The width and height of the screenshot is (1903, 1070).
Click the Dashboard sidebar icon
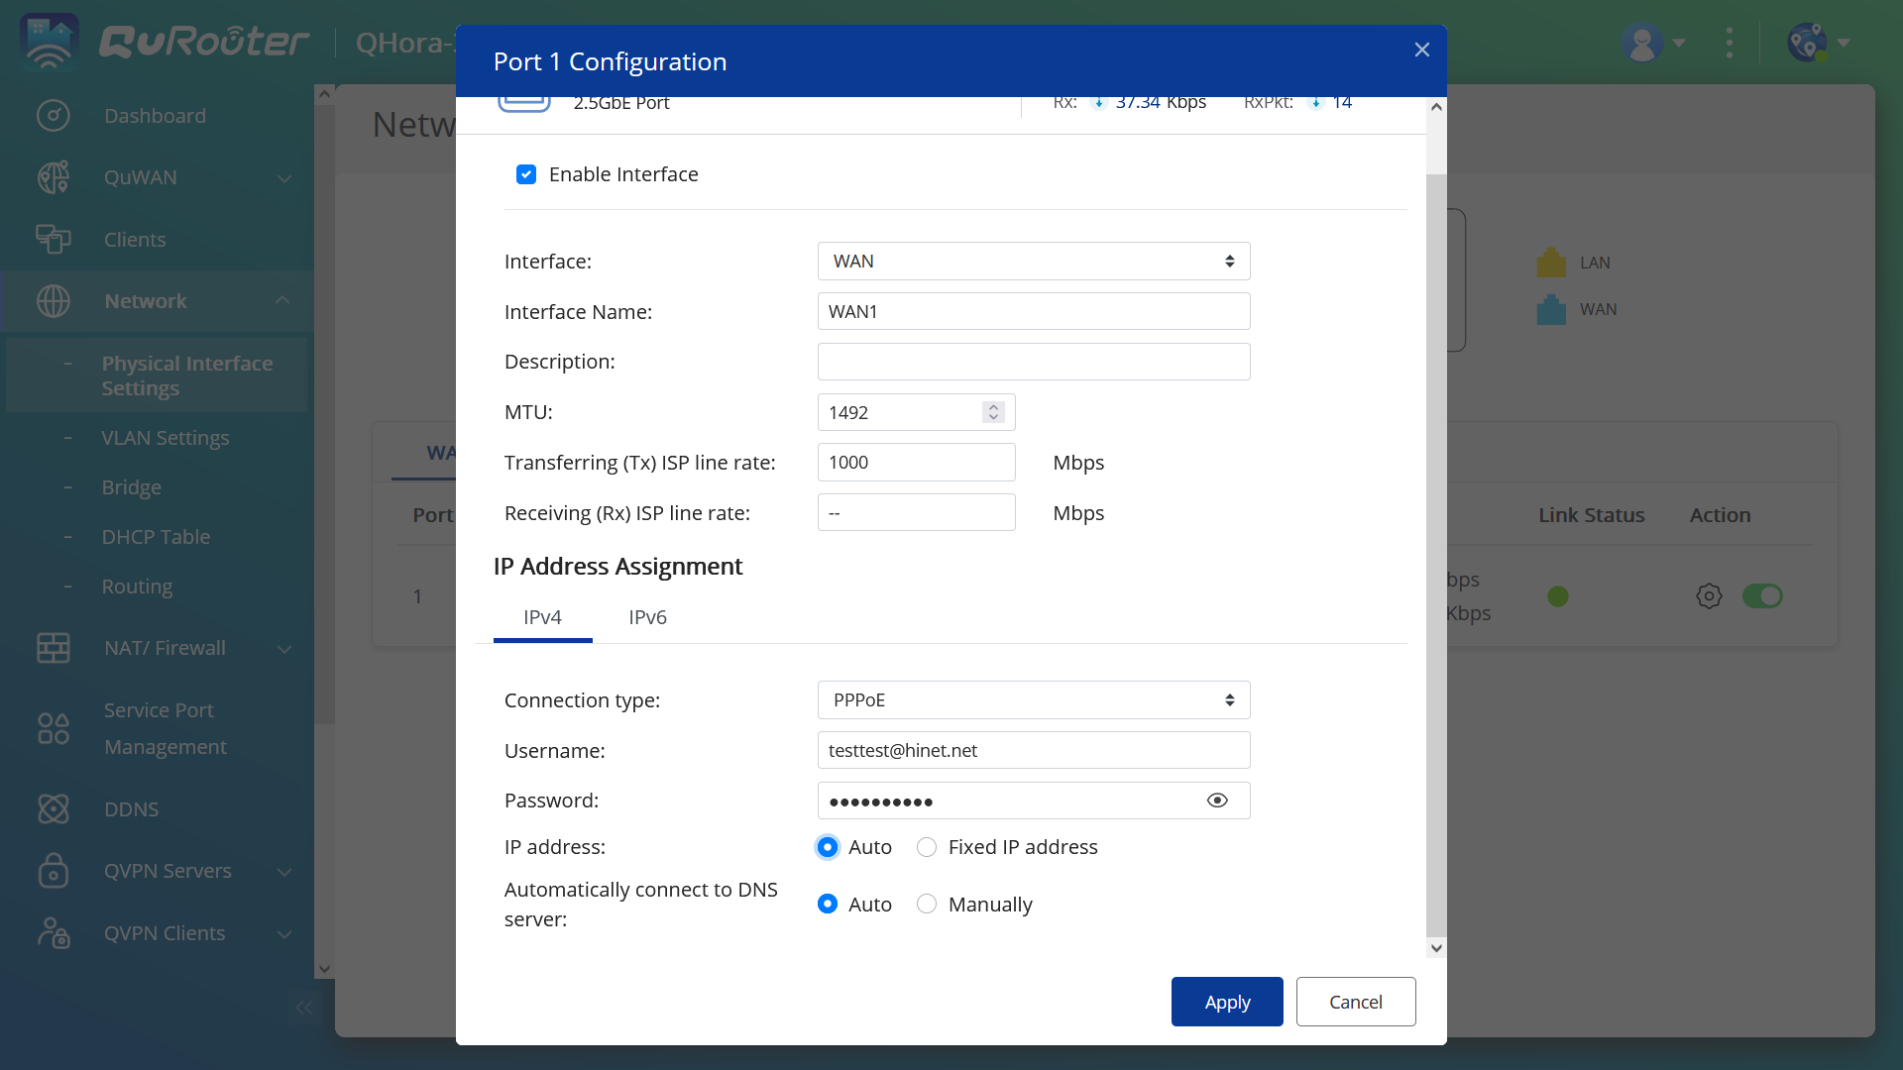tap(53, 115)
